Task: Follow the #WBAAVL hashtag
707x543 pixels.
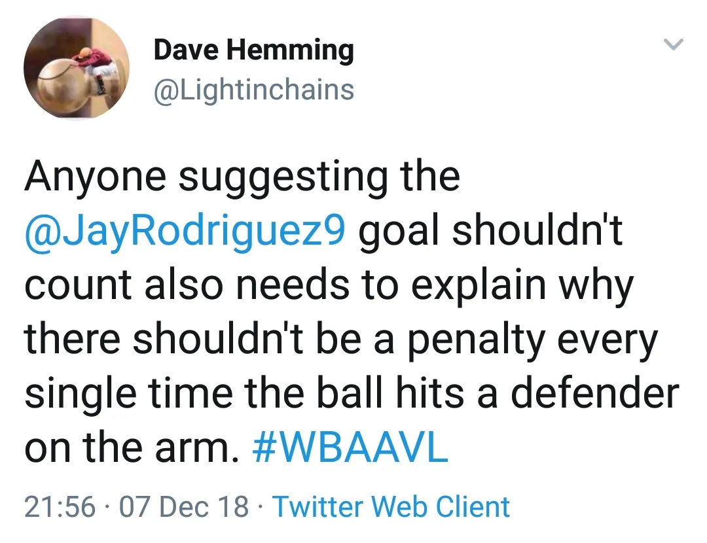Action: pyautogui.click(x=350, y=448)
